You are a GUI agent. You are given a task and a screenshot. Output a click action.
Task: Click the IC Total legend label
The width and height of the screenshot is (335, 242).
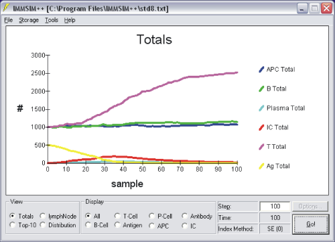coord(277,127)
